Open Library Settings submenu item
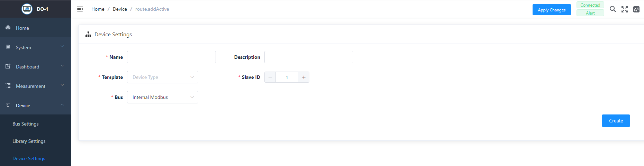Viewport: 644px width, 166px height. point(29,141)
